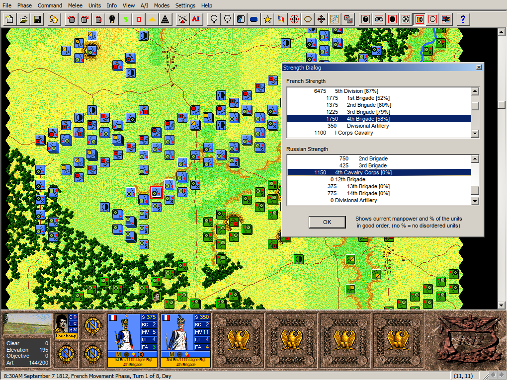Select the 5th Division [67%] row
507x380 pixels.
379,91
